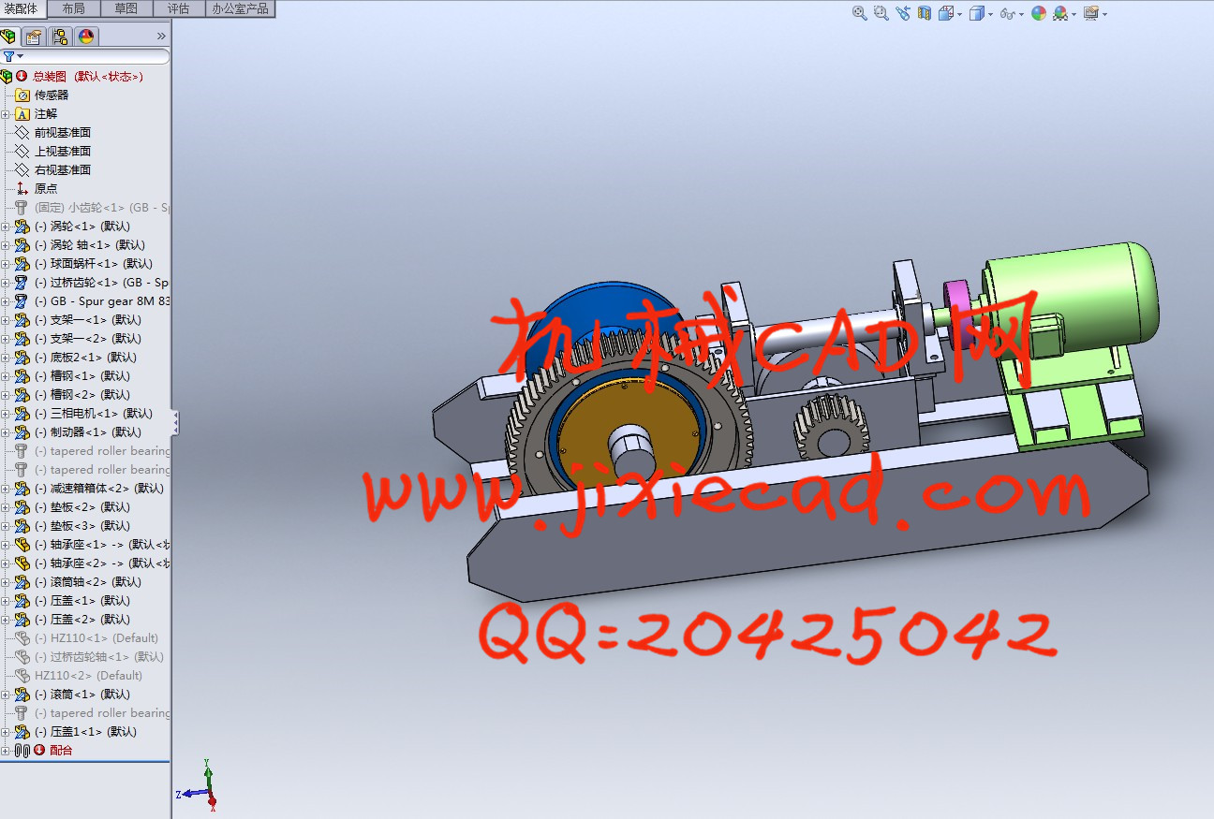Image resolution: width=1214 pixels, height=819 pixels.
Task: Expand the 注解 annotations node
Action: pos(6,114)
